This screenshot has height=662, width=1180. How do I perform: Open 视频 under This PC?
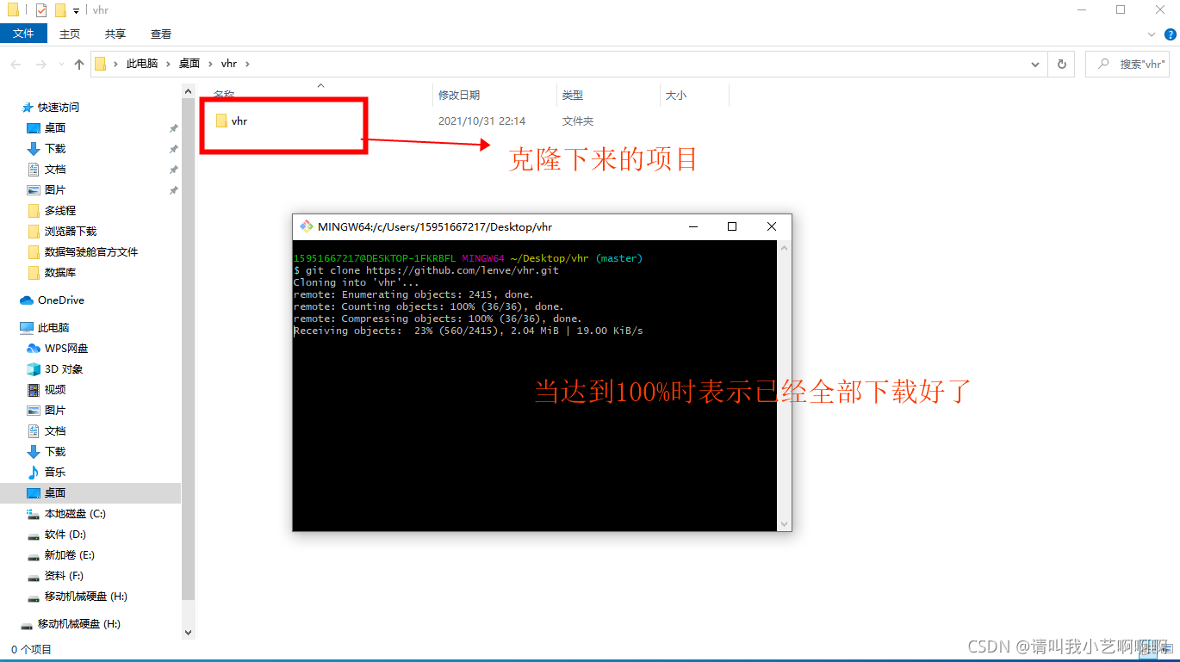click(x=55, y=390)
